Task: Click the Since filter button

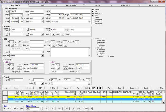Action: (67, 109)
